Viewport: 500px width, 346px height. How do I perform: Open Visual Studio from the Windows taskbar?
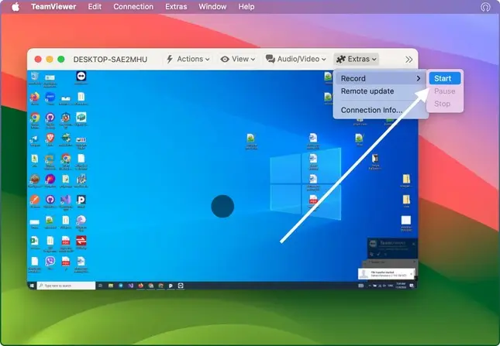[131, 286]
